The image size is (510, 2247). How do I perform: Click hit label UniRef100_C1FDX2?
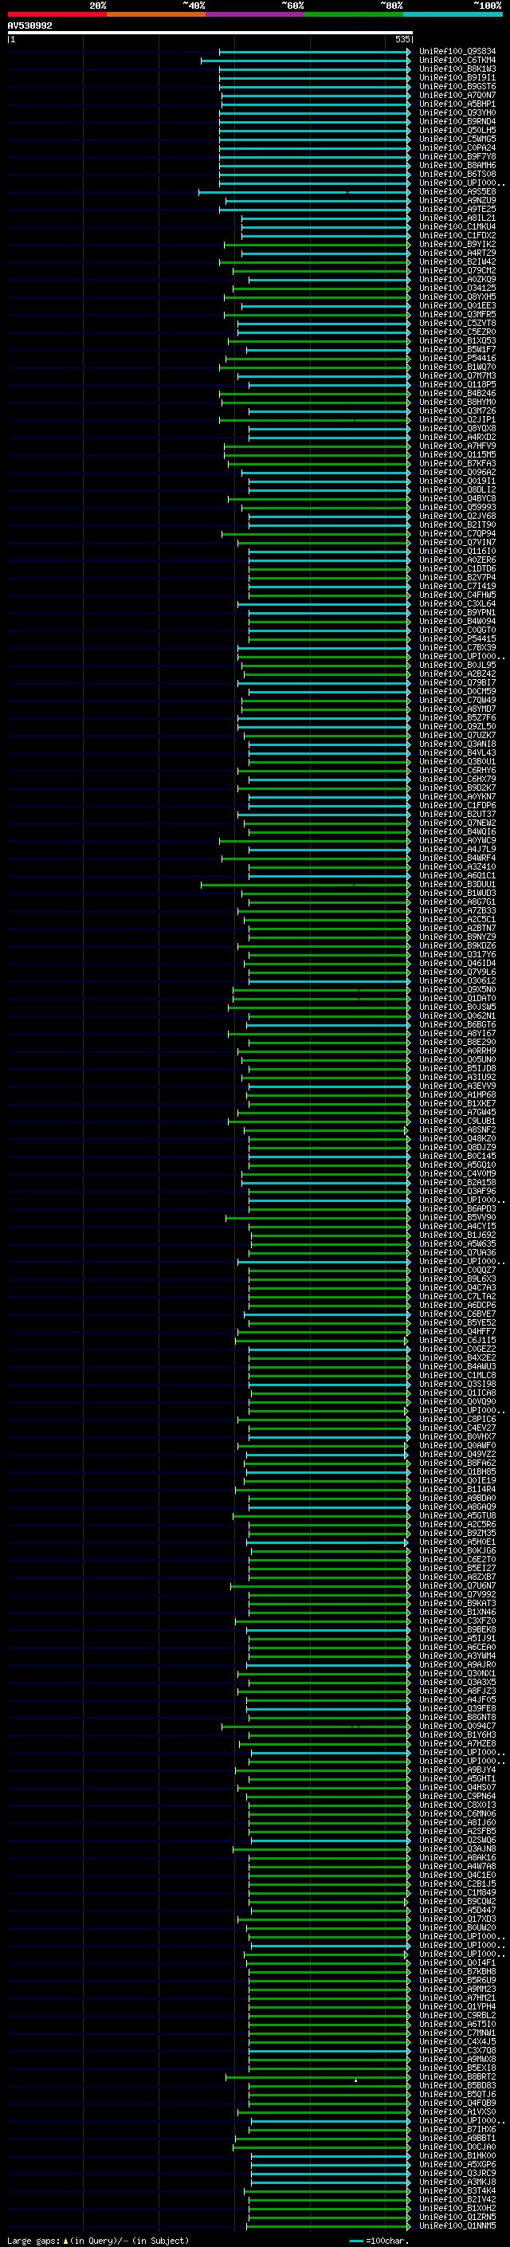[457, 235]
